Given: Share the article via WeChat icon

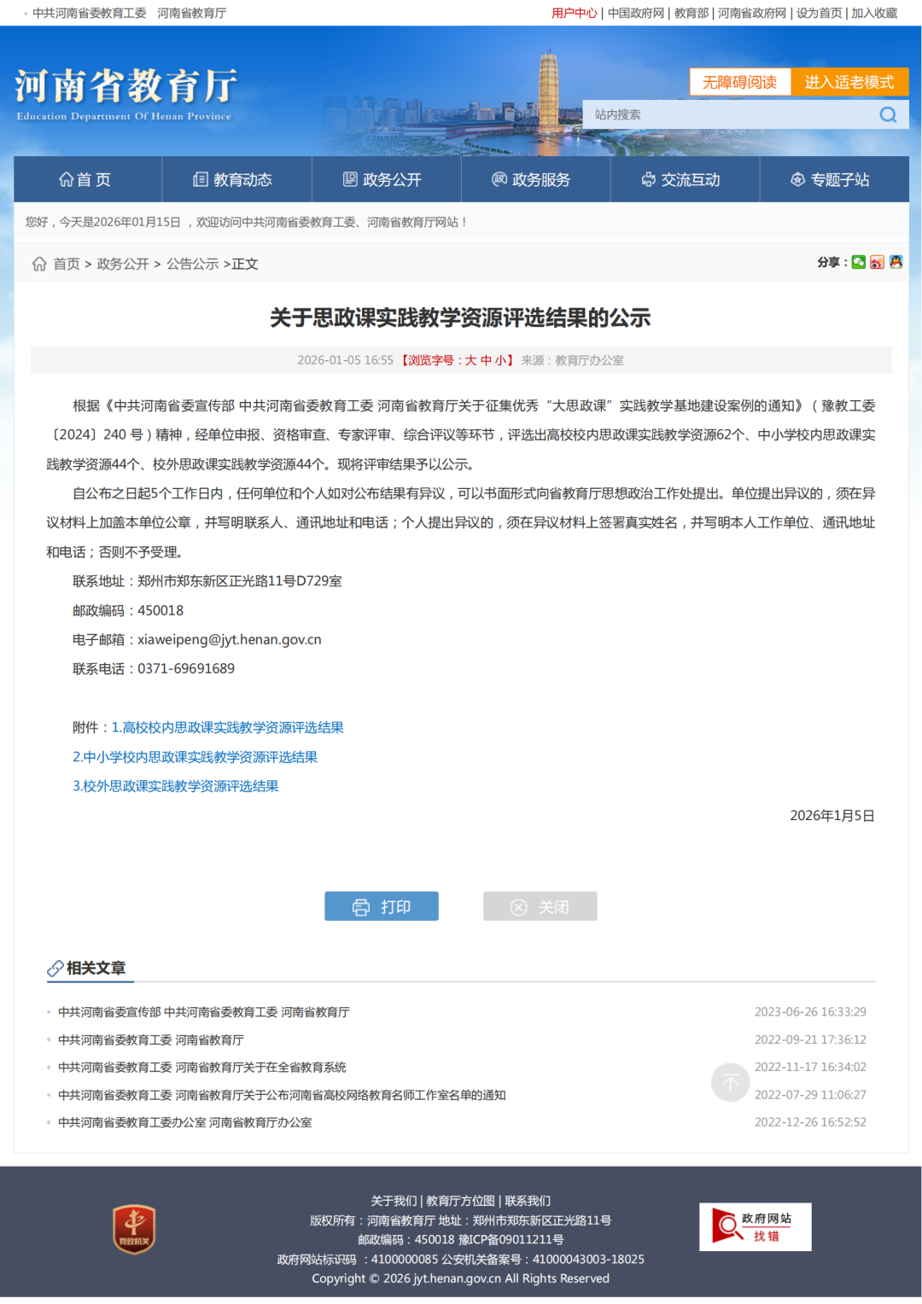Looking at the screenshot, I should (x=859, y=262).
